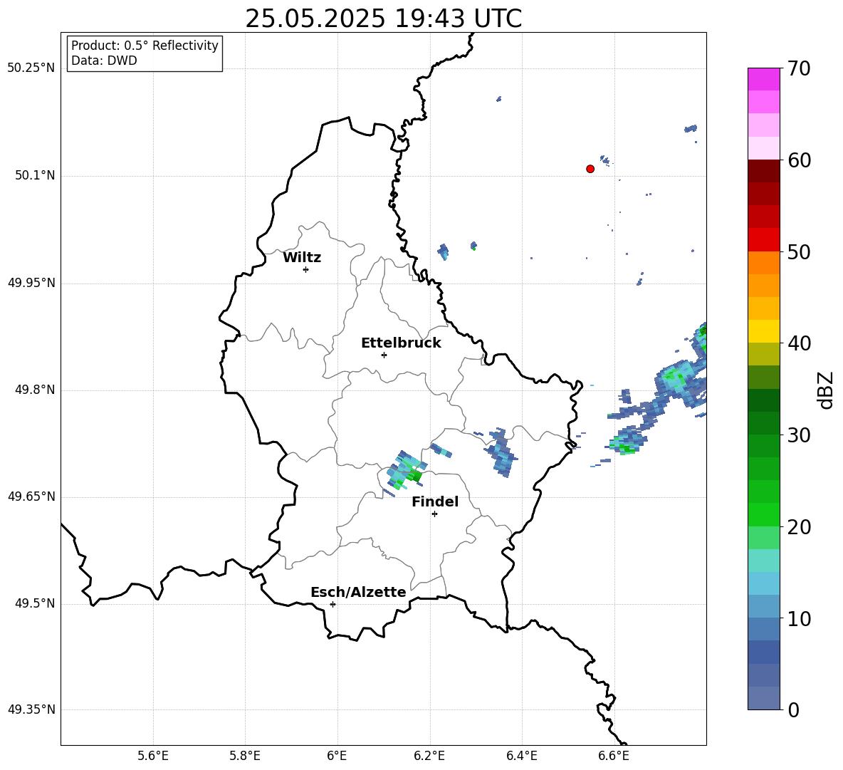Image resolution: width=843 pixels, height=770 pixels.
Task: Click the cross marker below Wiltz
Action: (x=305, y=269)
